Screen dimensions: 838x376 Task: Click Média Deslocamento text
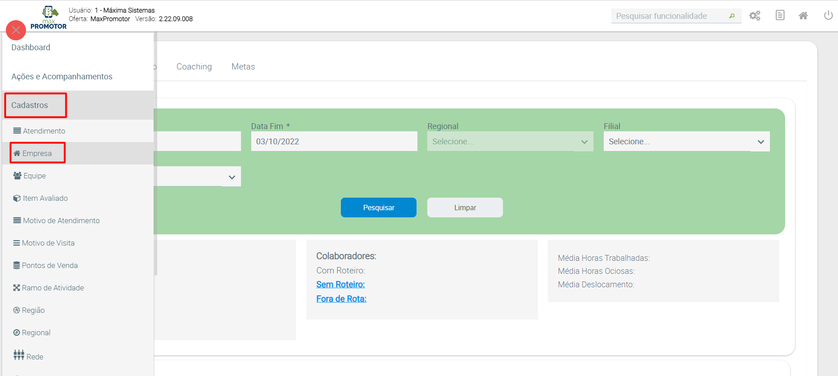click(596, 285)
